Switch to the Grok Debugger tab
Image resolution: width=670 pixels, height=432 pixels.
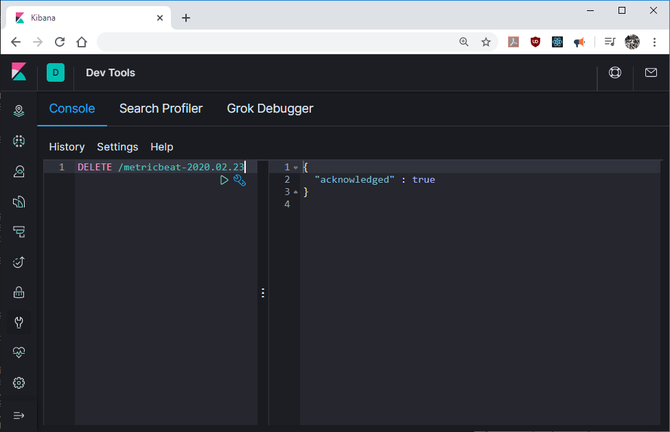pos(270,109)
